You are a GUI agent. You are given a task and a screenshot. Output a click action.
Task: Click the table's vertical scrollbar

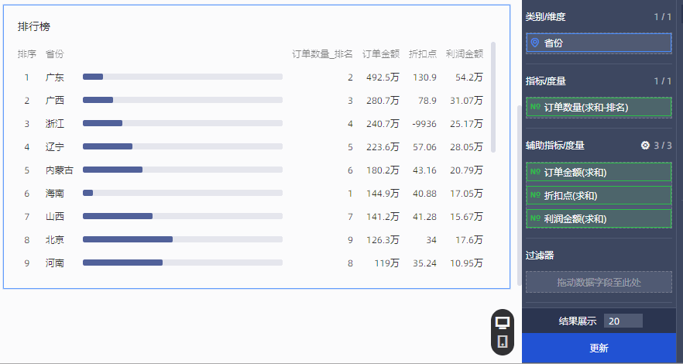coord(493,97)
